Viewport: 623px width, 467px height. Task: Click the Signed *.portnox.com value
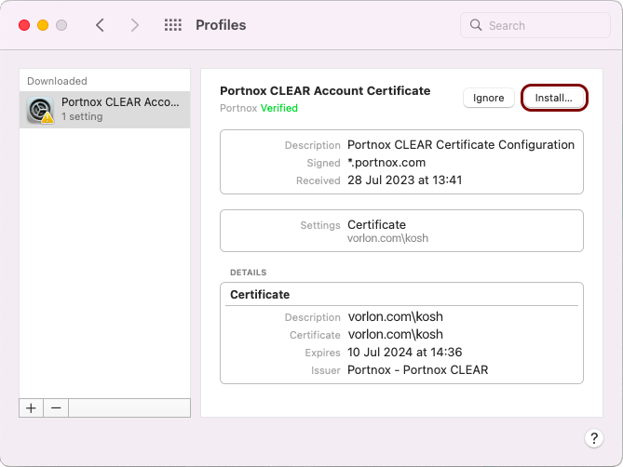(386, 163)
